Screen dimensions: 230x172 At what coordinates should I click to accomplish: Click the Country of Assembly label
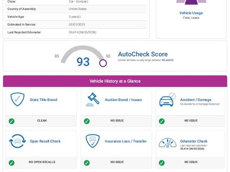coord(22,9)
